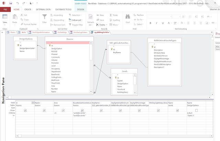This screenshot has height=141, width=220.
Task: Click the Redo arrow in title bar
Action: pyautogui.click(x=24, y=3)
